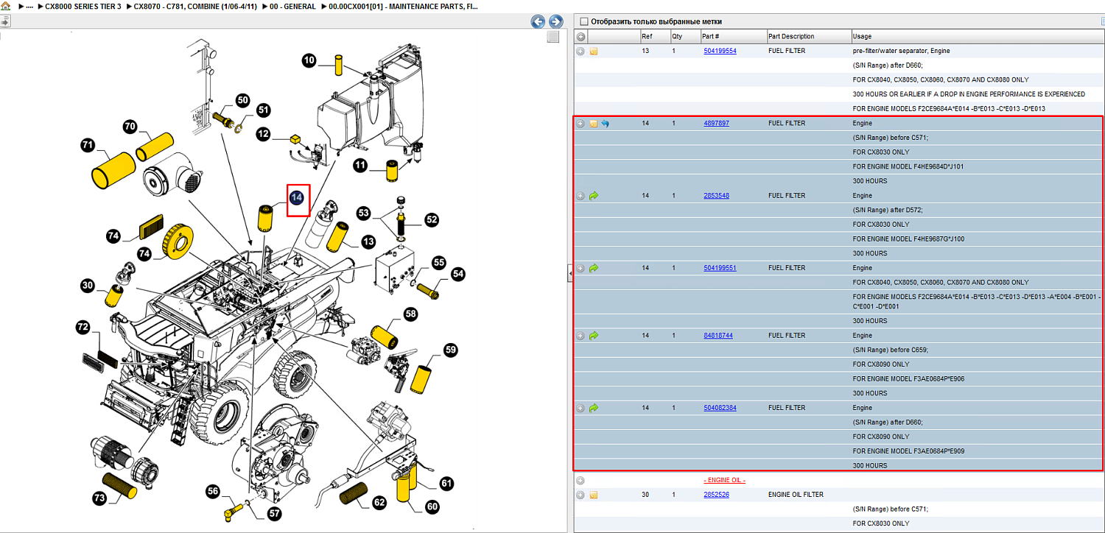Select callout 62 on the diagram
Screen dimensions: 1105x533
379,503
